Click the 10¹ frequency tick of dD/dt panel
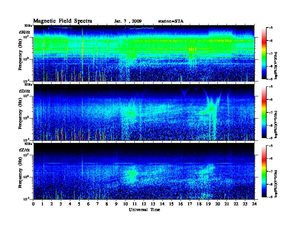303x234 pixels. tap(26, 96)
